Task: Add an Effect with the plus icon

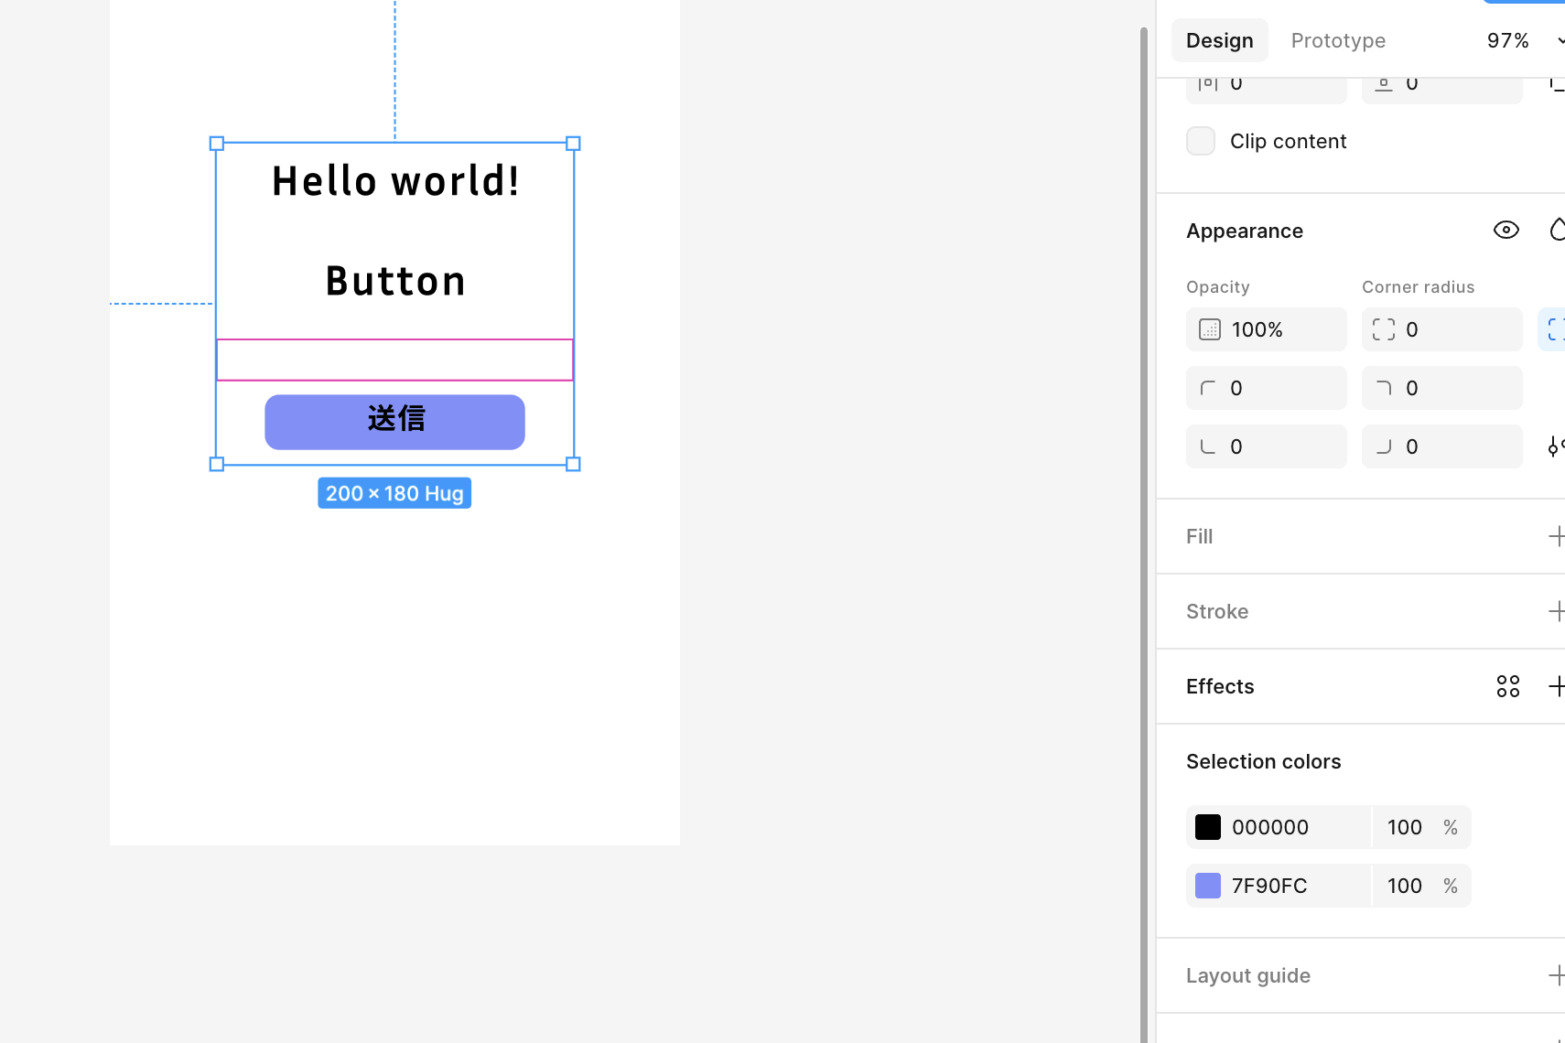Action: (x=1555, y=686)
